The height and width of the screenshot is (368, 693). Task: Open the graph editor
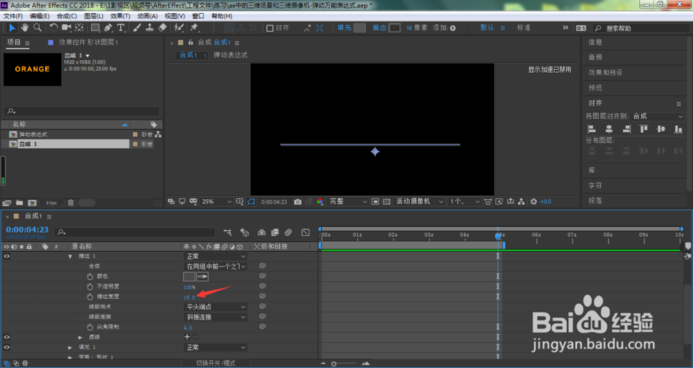coord(306,232)
